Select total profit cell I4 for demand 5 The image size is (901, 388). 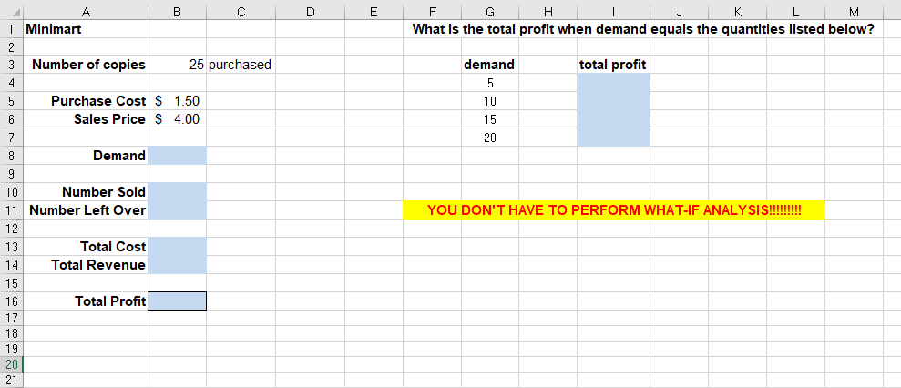pos(614,83)
